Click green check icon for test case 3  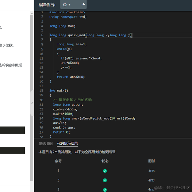pos(105,189)
